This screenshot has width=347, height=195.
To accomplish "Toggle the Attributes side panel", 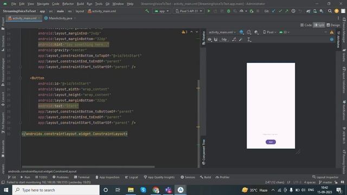I will coord(338,40).
